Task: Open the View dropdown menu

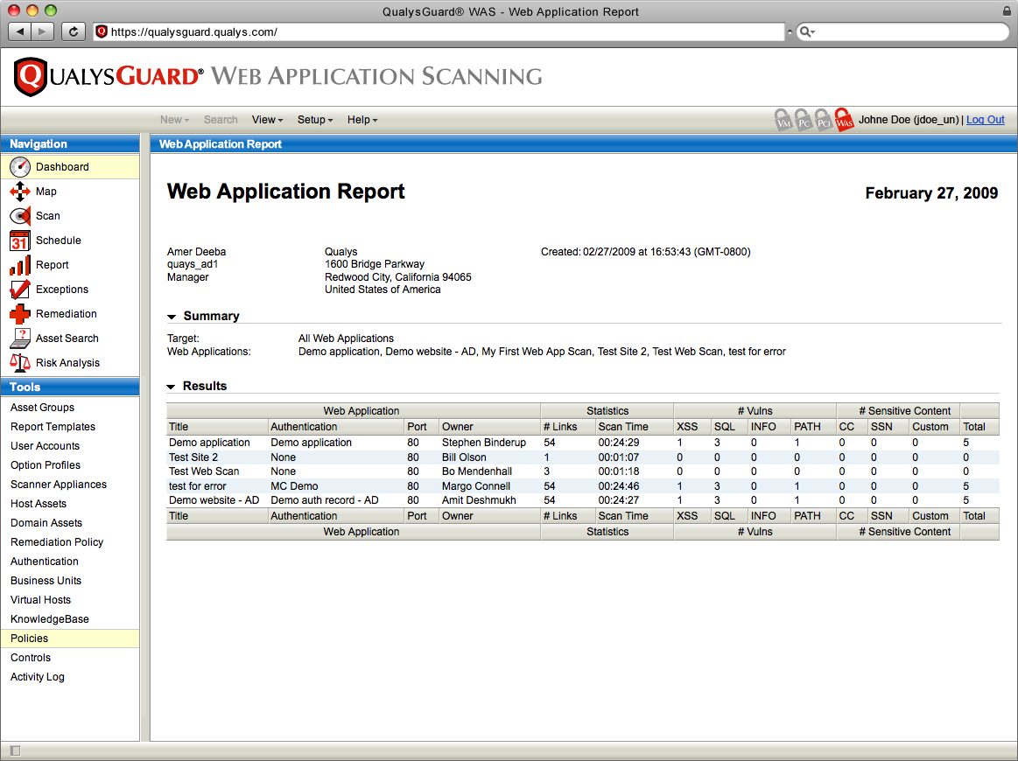Action: pyautogui.click(x=267, y=120)
